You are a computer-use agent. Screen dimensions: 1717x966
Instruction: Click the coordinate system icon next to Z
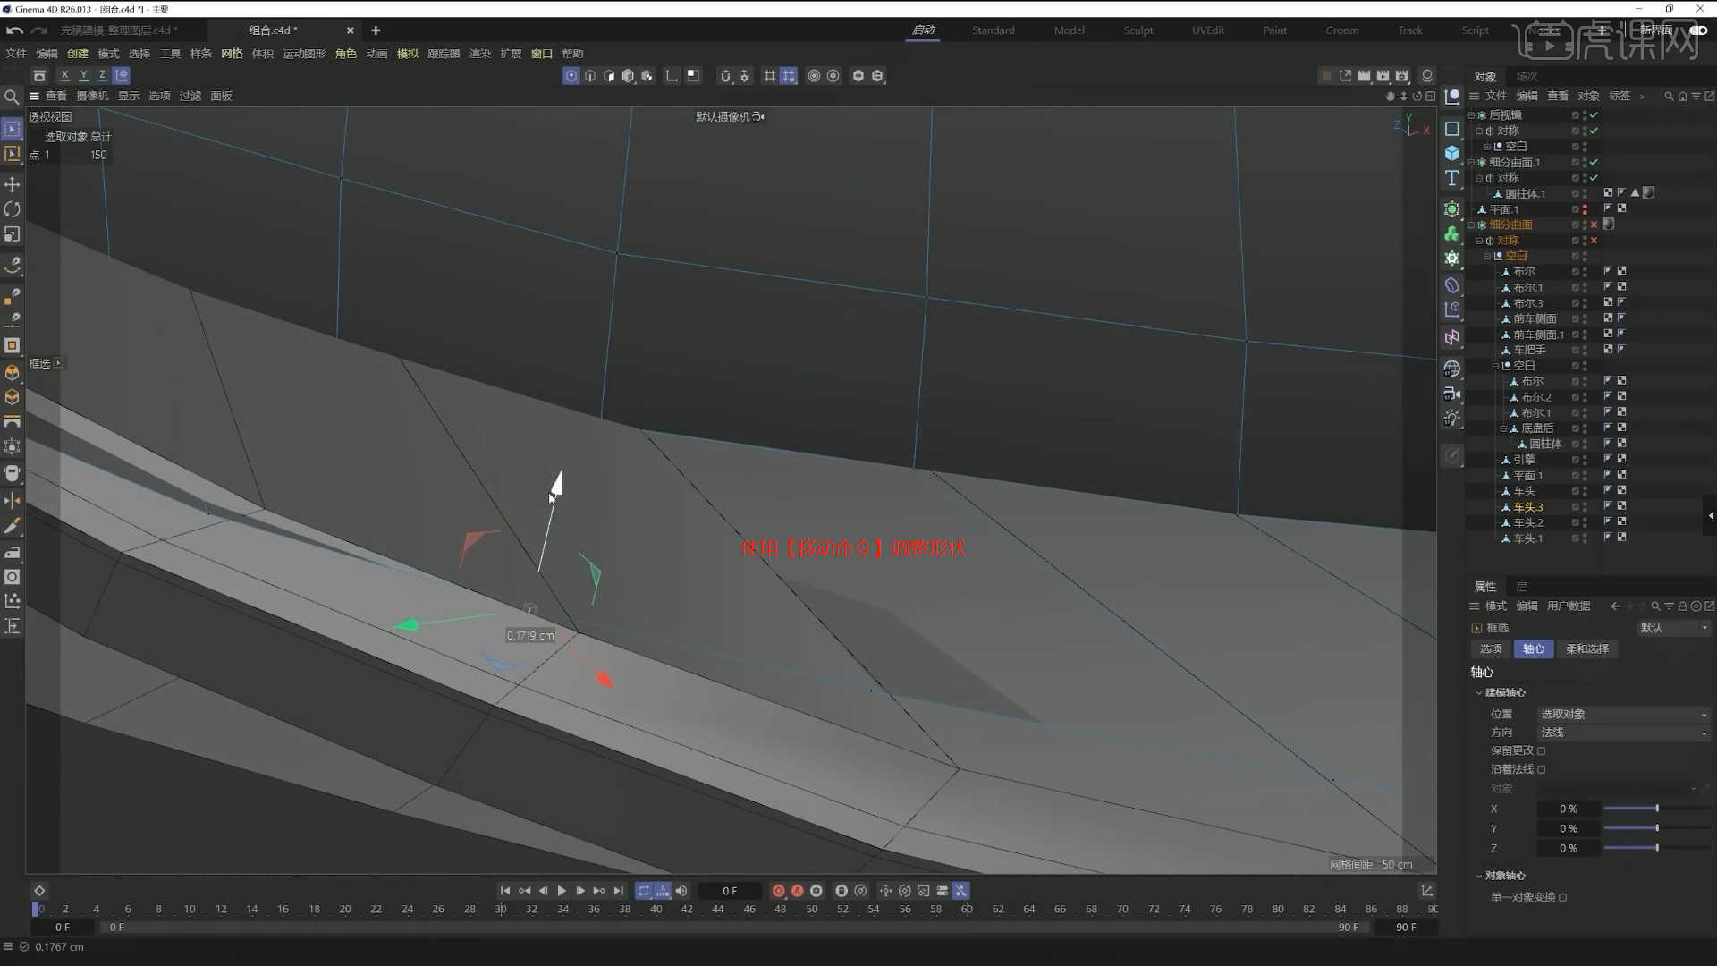(122, 76)
